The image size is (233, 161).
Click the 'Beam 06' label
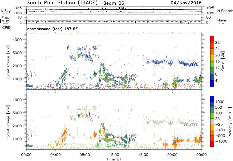point(114,3)
